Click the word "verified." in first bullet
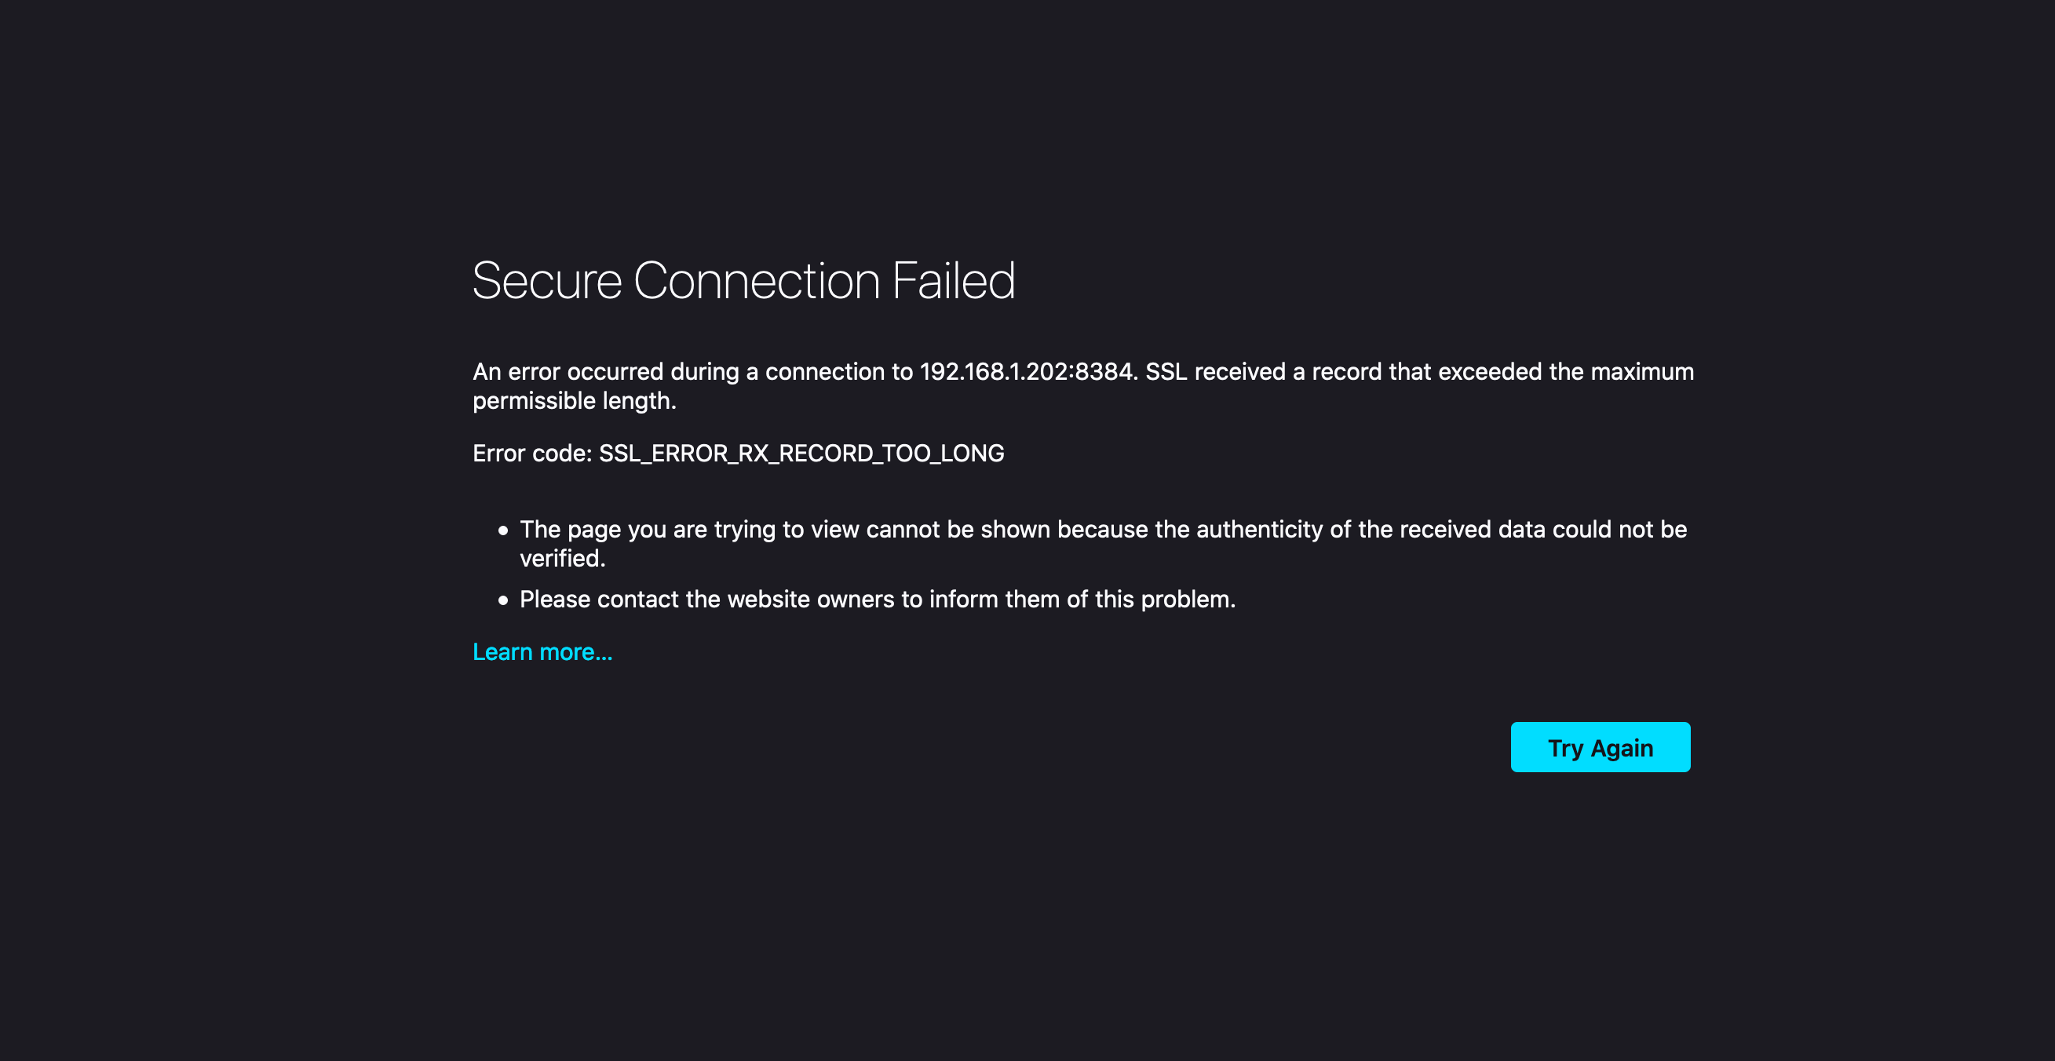 click(x=562, y=559)
